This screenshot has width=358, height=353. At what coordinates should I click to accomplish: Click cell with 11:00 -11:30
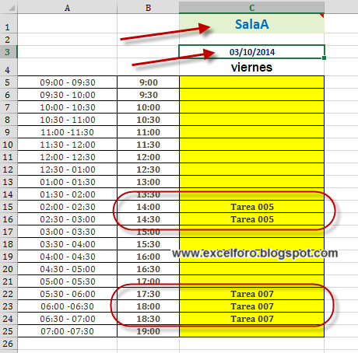tap(68, 132)
